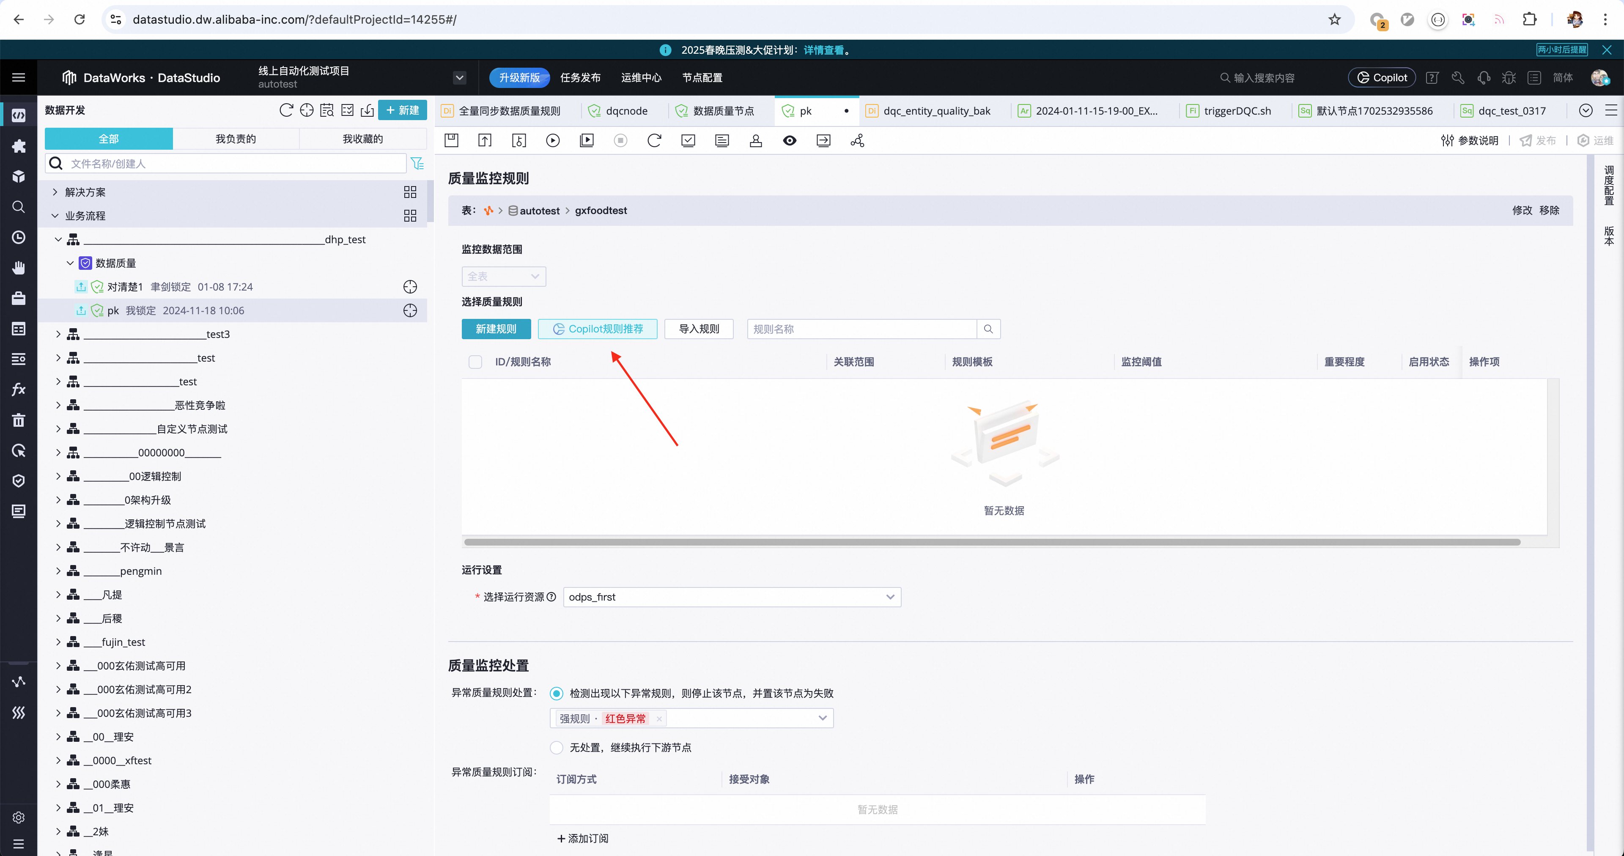The height and width of the screenshot is (856, 1624).
Task: Click the 规则名称 search input field
Action: 861,329
